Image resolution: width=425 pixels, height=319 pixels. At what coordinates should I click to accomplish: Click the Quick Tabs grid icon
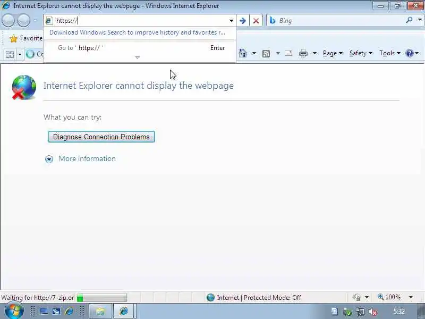10,54
